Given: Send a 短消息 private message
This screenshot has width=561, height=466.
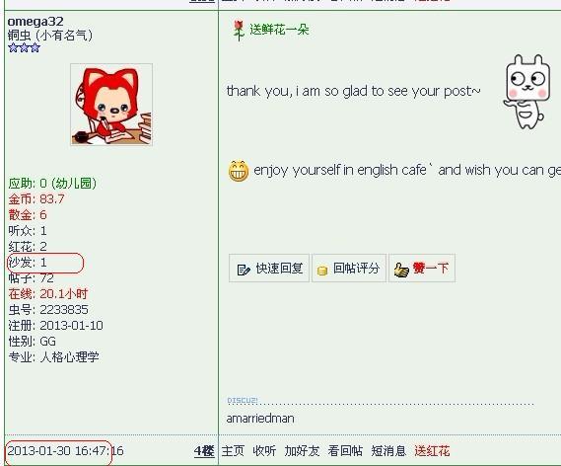Looking at the screenshot, I should (x=388, y=450).
